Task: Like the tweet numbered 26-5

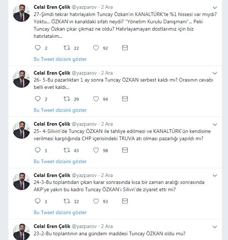Action: [x=96, y=99]
